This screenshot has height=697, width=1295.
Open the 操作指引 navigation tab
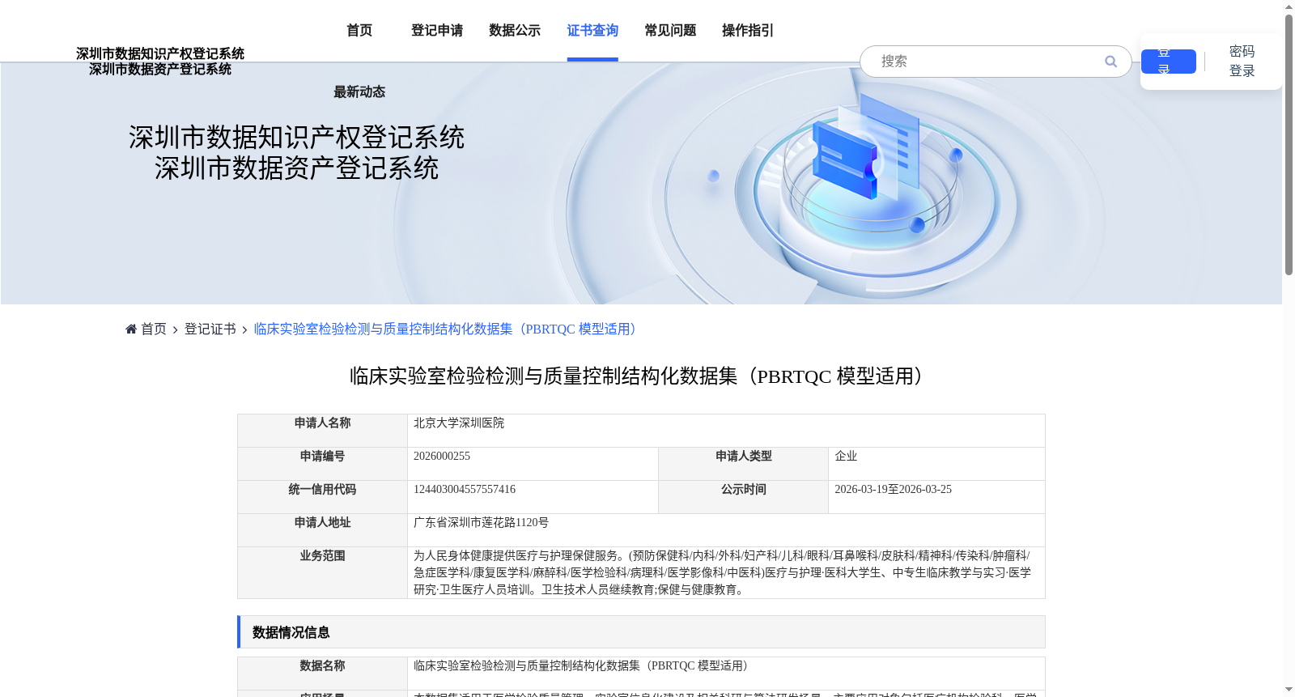coord(748,31)
